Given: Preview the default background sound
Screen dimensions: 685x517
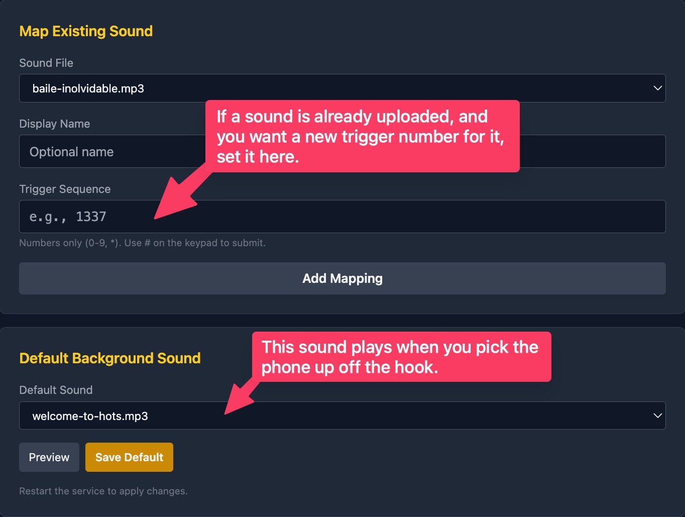Looking at the screenshot, I should pyautogui.click(x=49, y=457).
